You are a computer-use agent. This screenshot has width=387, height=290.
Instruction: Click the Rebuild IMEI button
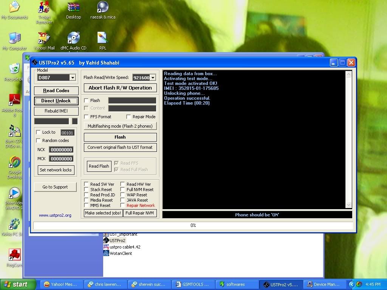click(56, 111)
